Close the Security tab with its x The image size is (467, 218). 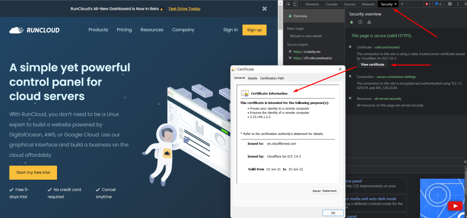pos(395,4)
